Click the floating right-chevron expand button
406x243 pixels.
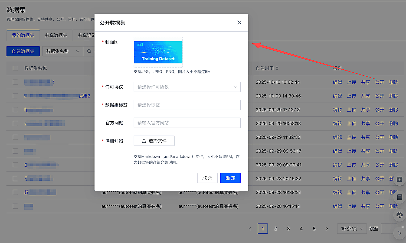(400, 233)
